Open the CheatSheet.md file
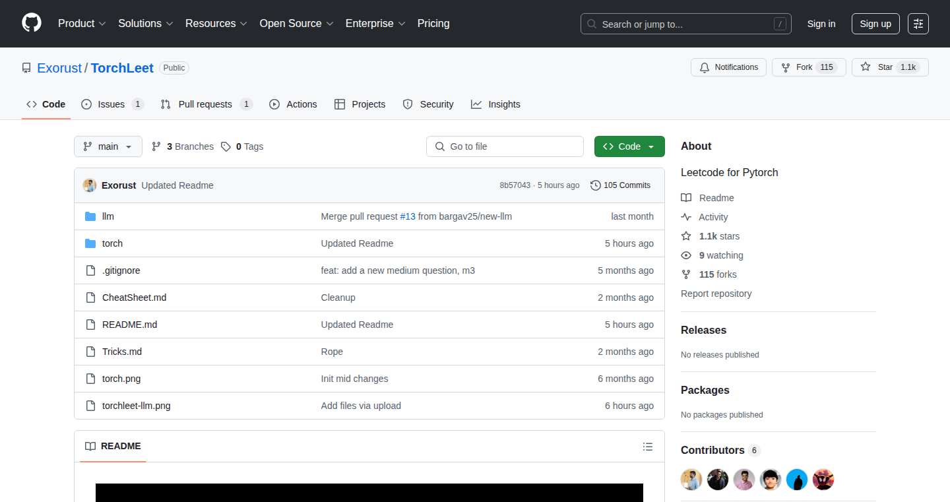Image resolution: width=950 pixels, height=502 pixels. click(x=135, y=298)
